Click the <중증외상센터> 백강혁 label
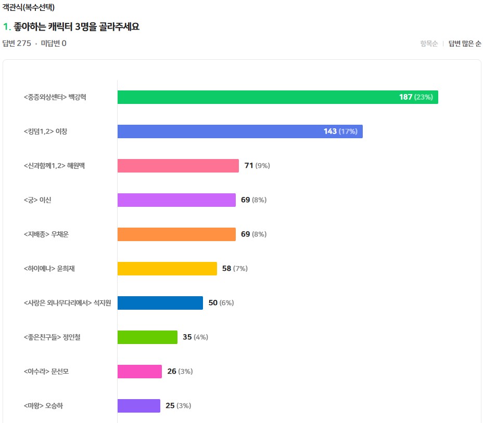 [x=55, y=97]
